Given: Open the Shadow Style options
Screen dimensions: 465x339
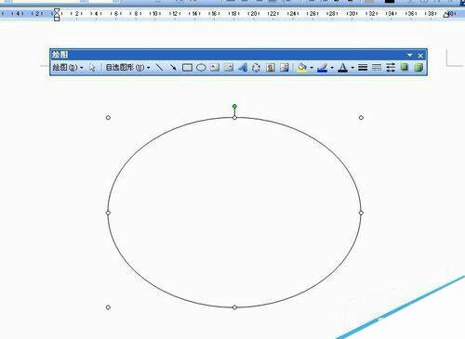Looking at the screenshot, I should tap(405, 67).
